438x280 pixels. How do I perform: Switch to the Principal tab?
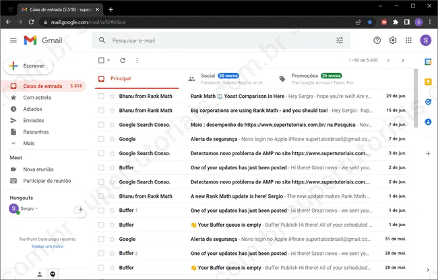coord(137,78)
